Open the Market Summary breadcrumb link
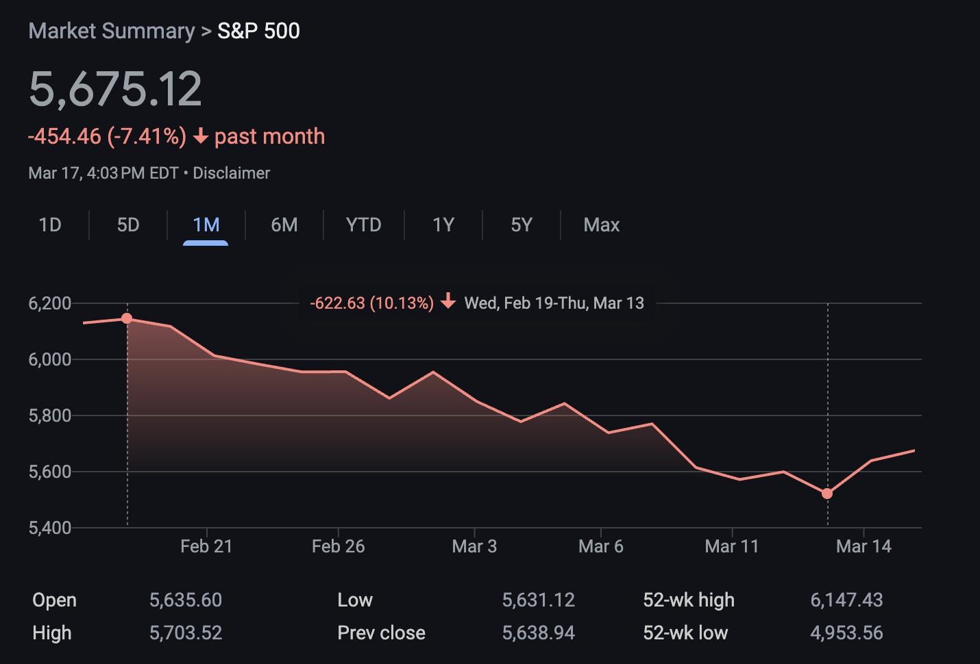Viewport: 980px width, 664px height. (111, 31)
